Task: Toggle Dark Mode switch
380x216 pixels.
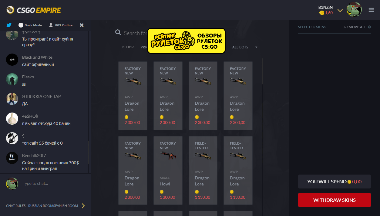Action: click(x=21, y=25)
